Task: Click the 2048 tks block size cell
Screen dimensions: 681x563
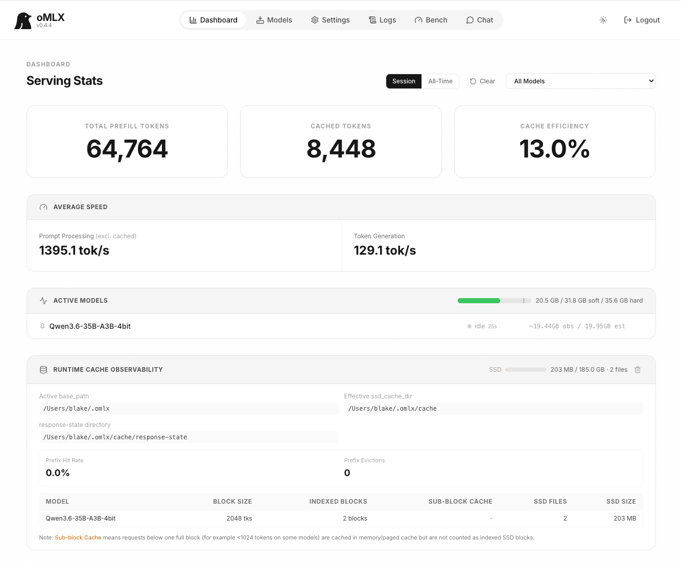Action: point(239,519)
